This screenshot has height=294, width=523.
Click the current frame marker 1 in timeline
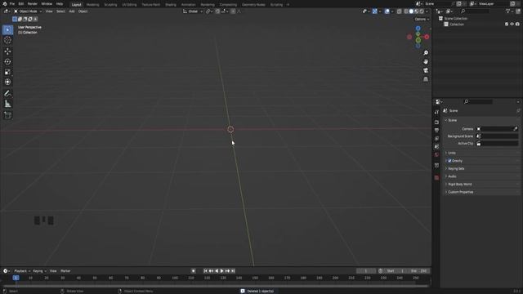point(16,278)
